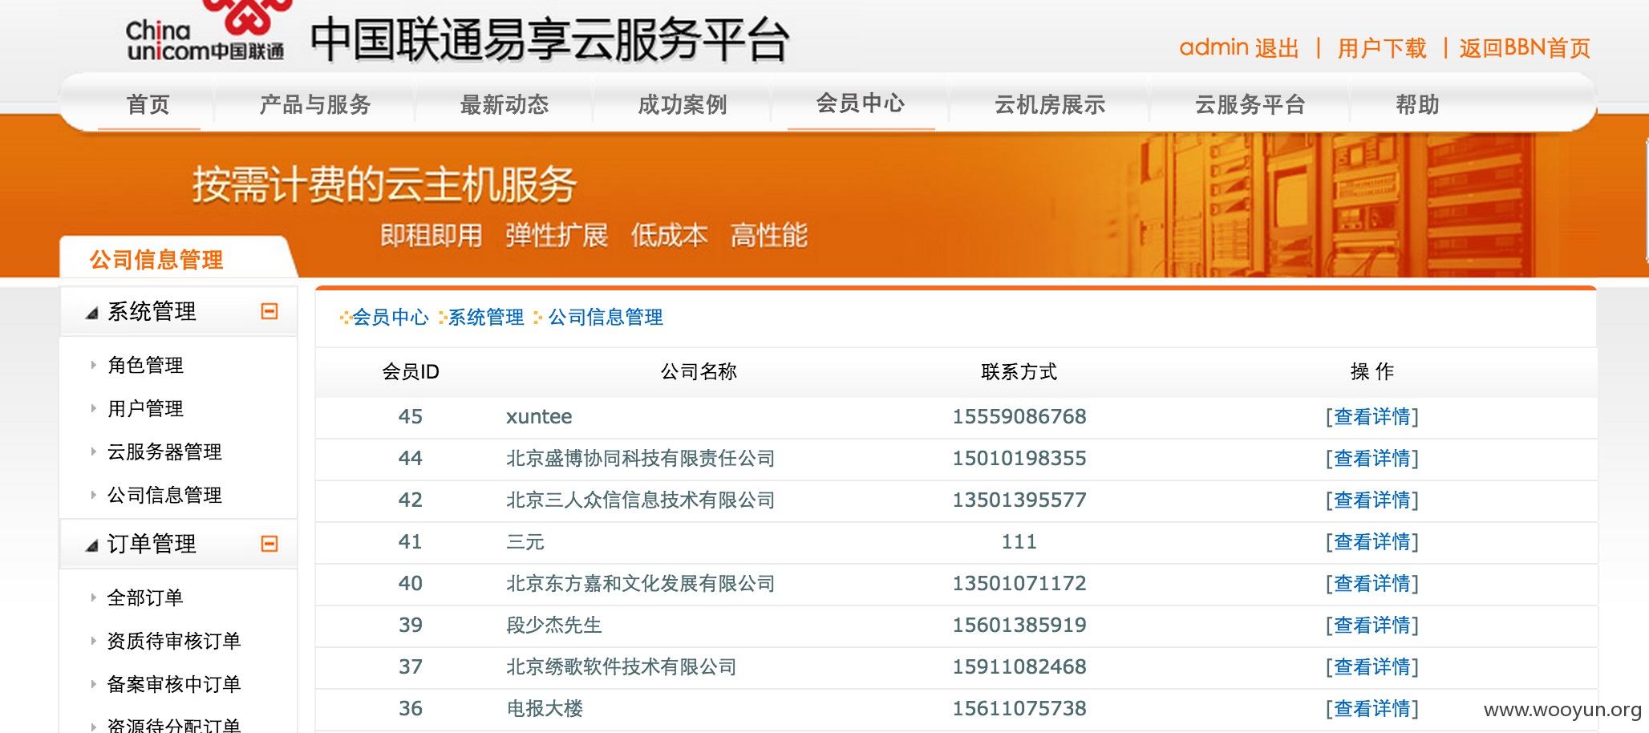Screen dimensions: 1649x733
Task: Select company name 段少杰先生
Action: (554, 626)
